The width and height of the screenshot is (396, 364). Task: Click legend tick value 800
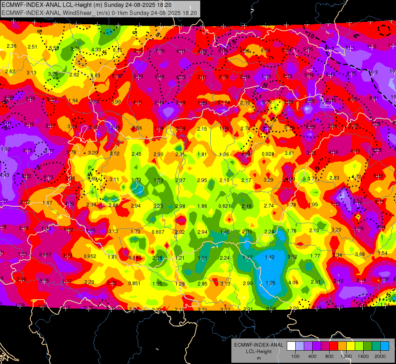329,356
